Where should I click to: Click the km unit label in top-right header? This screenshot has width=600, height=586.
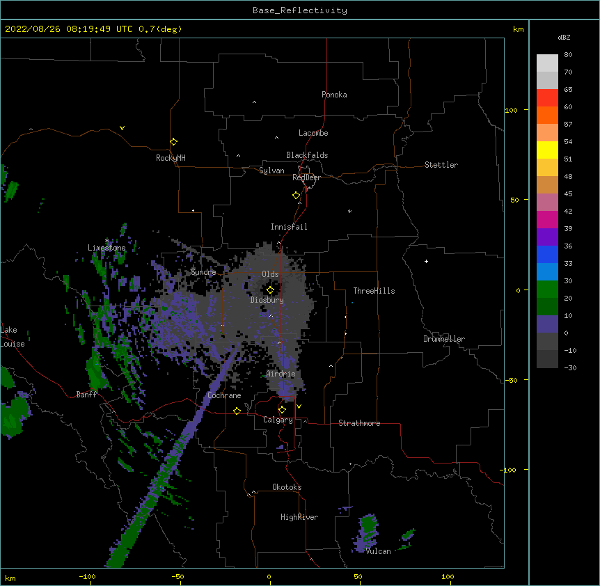(519, 29)
